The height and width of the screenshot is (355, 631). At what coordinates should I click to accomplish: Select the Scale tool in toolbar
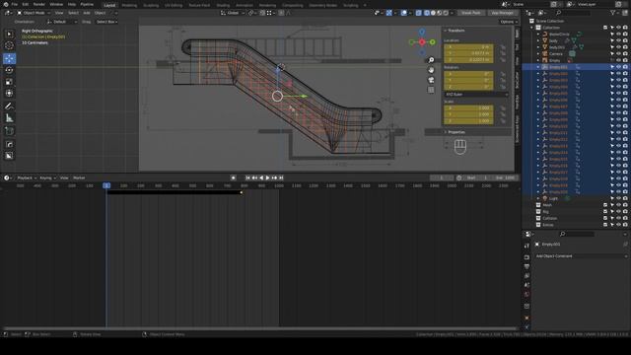click(x=9, y=82)
